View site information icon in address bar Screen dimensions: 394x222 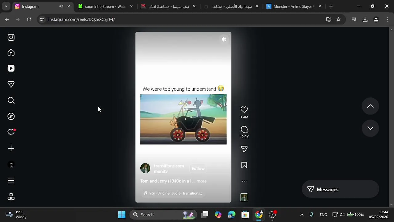[42, 19]
